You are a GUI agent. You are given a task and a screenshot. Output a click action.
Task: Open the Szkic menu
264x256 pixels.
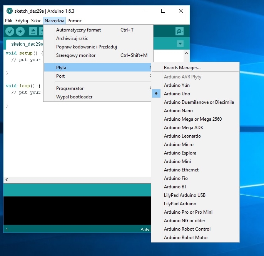36,21
